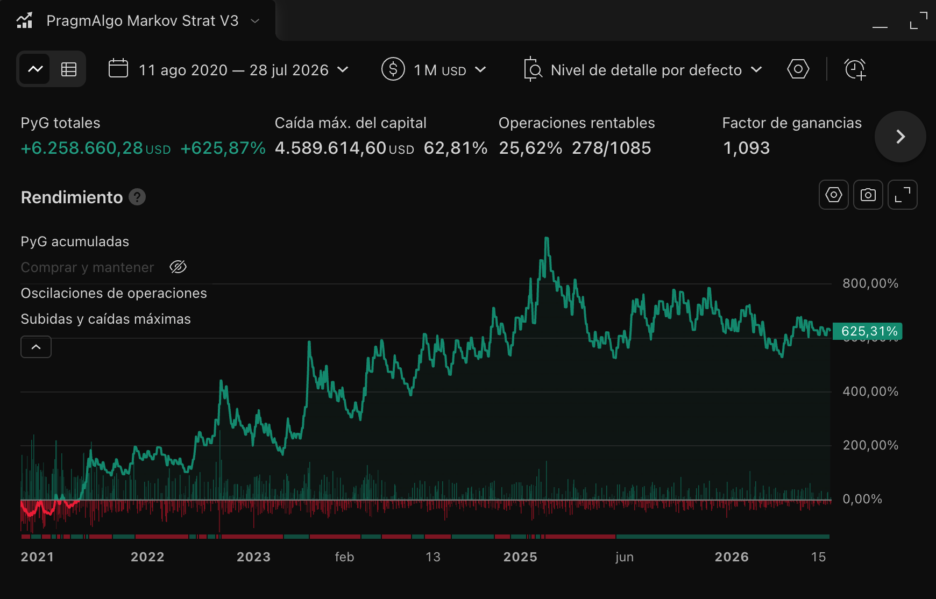Maximize the strategy tester panel

[918, 21]
